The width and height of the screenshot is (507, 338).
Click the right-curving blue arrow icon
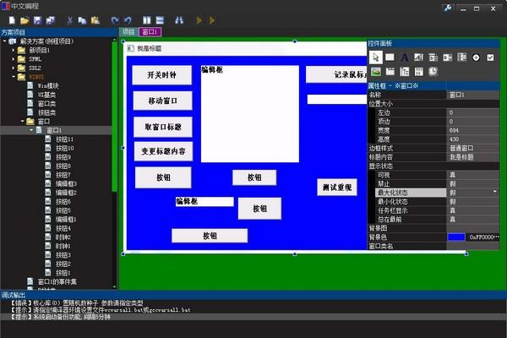click(x=115, y=20)
